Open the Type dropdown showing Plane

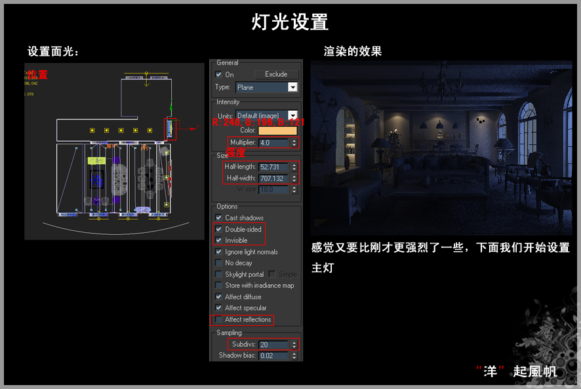tap(266, 87)
